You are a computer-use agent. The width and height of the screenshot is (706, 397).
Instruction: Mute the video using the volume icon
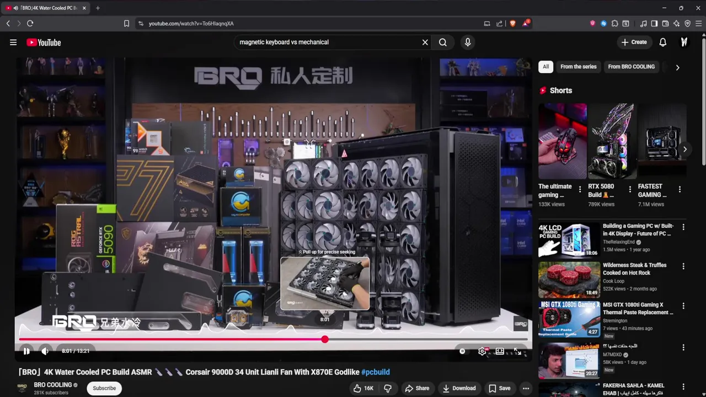45,351
